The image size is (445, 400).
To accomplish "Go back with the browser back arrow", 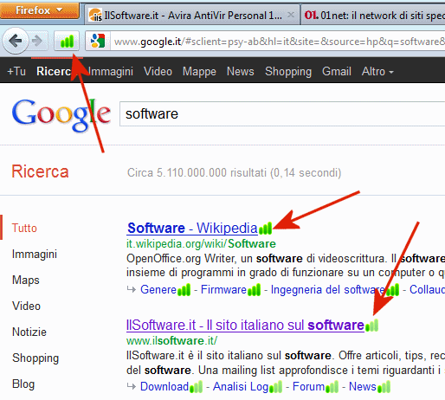I will (16, 41).
